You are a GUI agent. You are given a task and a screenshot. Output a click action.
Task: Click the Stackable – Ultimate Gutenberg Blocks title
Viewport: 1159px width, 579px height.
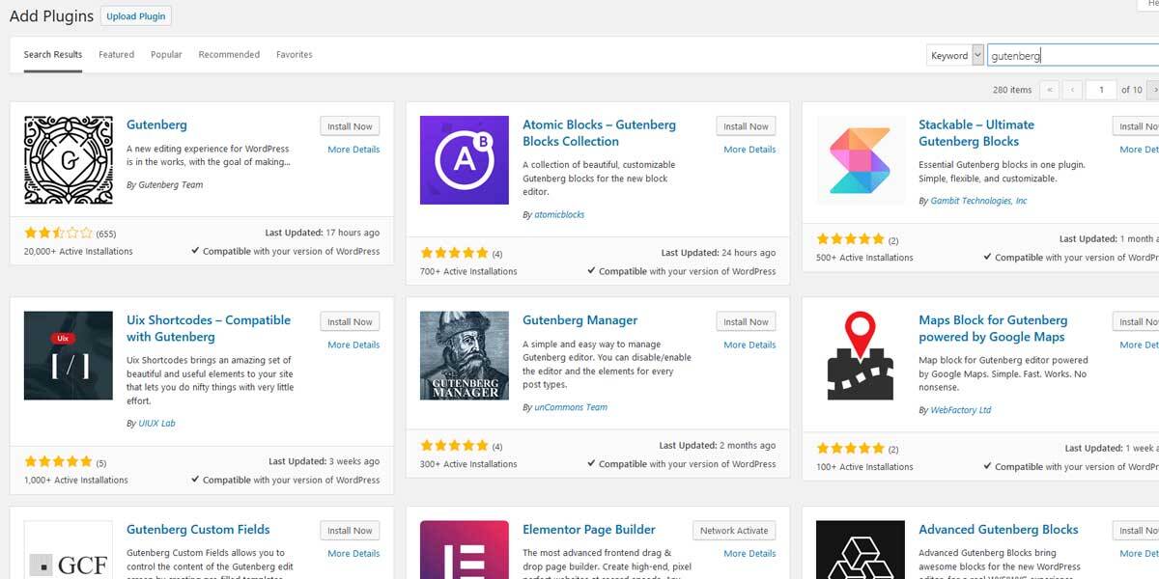(976, 133)
